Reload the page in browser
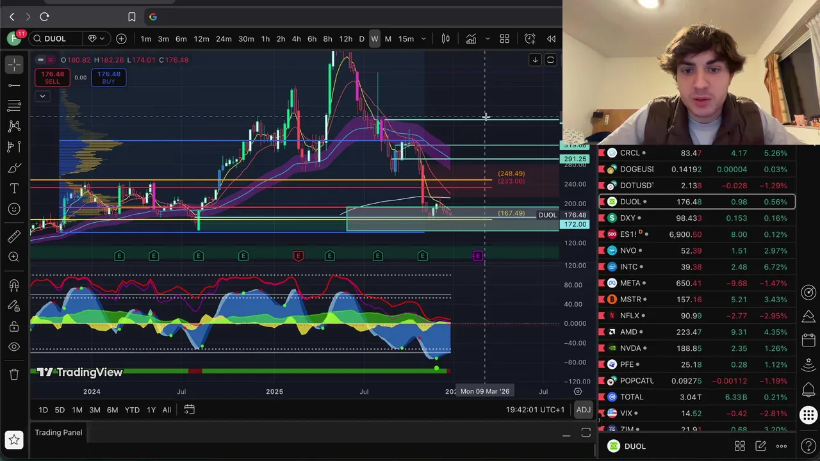Viewport: 820px width, 461px height. coord(44,17)
